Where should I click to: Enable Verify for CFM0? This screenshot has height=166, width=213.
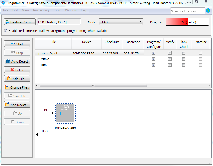(170, 59)
